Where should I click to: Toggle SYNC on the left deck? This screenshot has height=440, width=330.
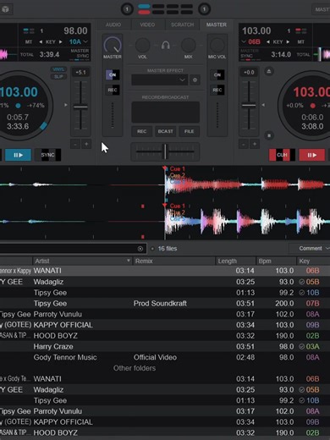coord(47,155)
